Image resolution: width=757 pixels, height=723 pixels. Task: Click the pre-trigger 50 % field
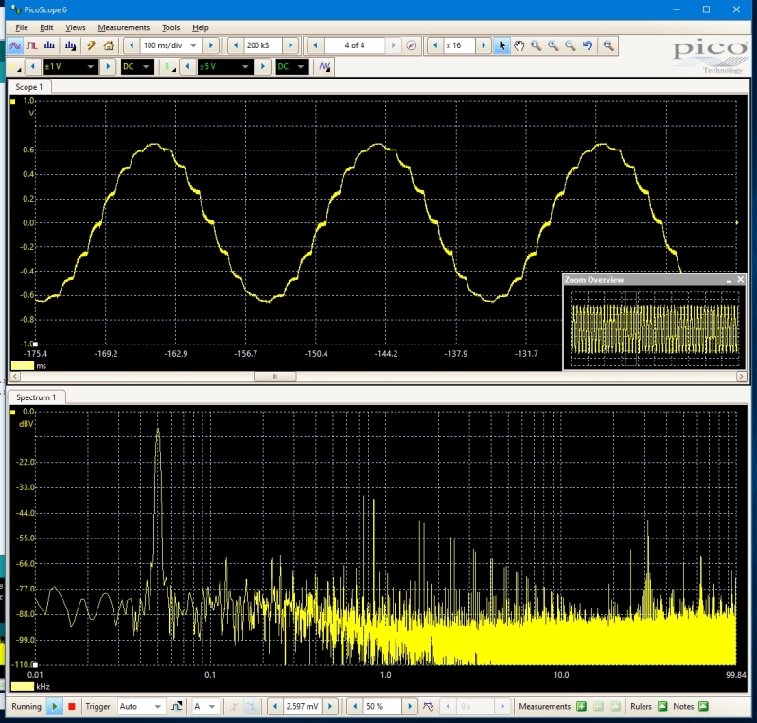(x=382, y=707)
